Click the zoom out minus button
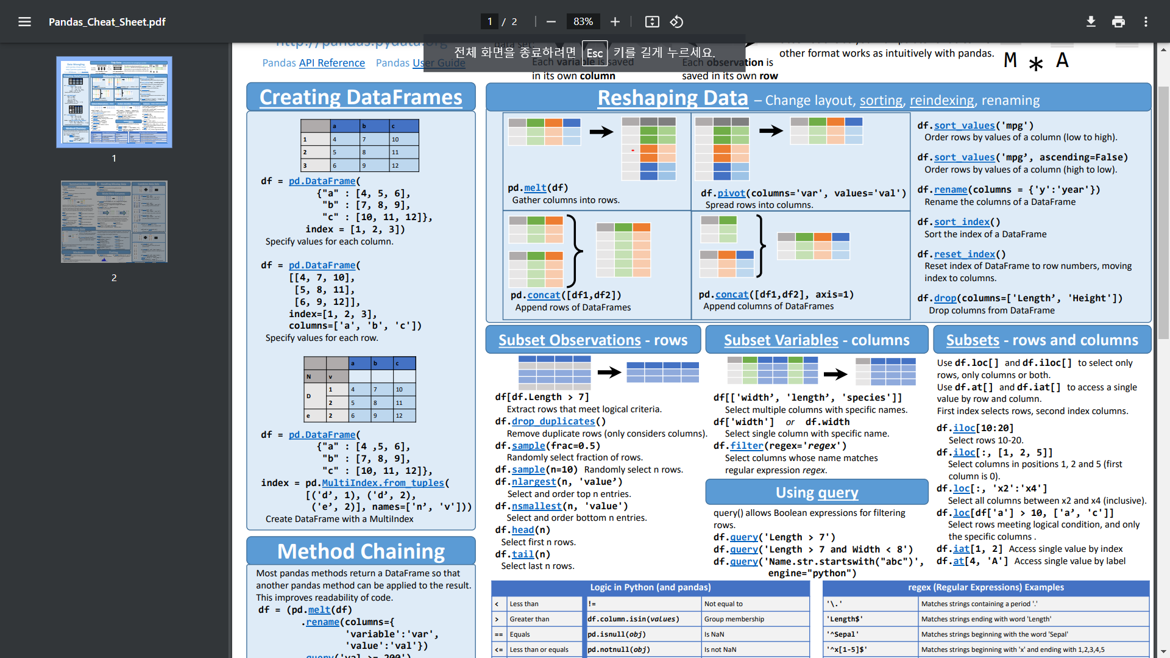 point(551,22)
